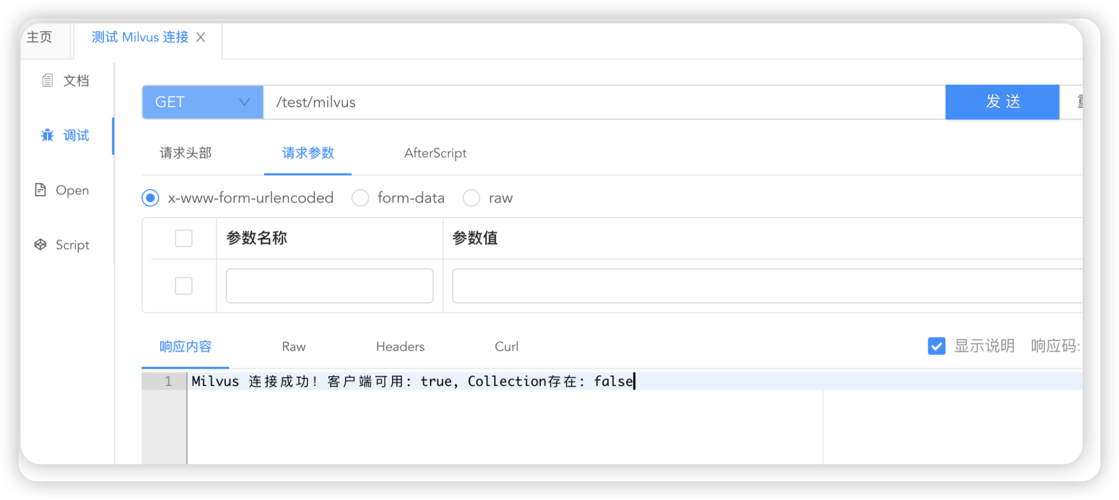Open the Script sidebar section
This screenshot has width=1119, height=500.
pos(62,245)
